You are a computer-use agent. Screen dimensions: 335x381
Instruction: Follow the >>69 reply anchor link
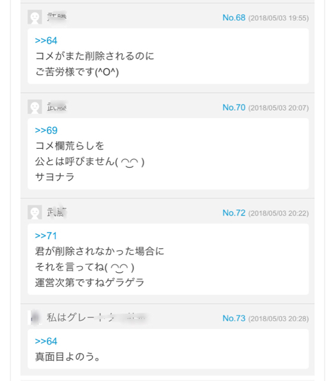pyautogui.click(x=46, y=130)
